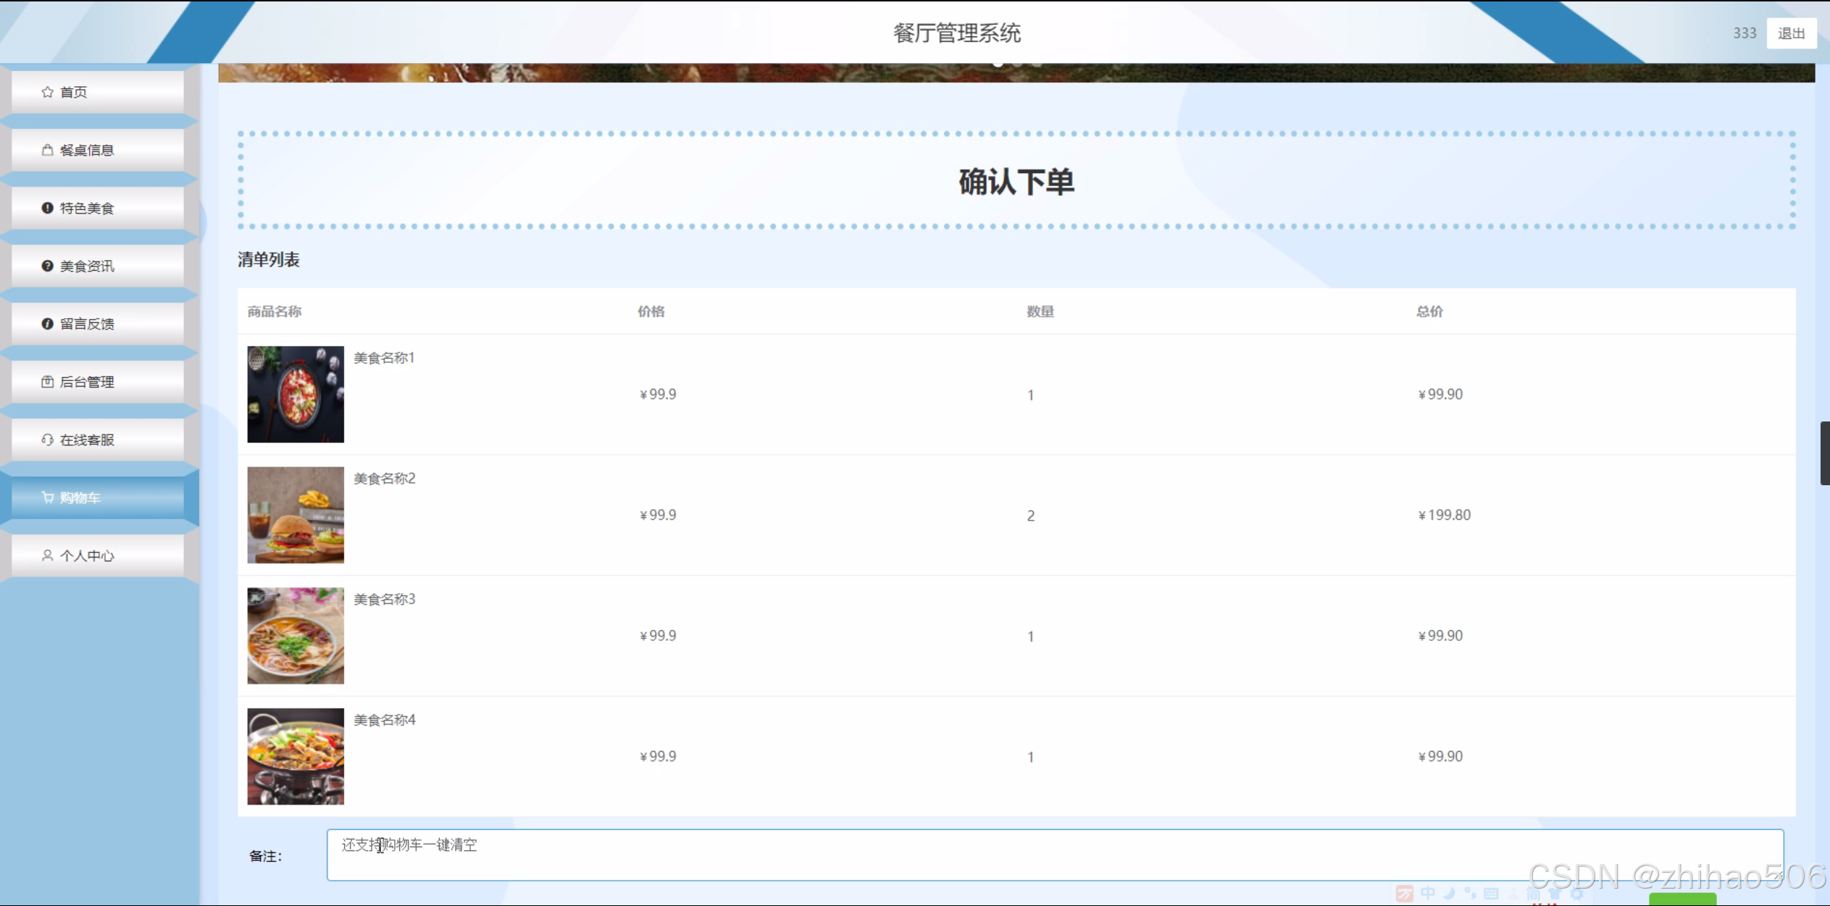Screen dimensions: 1830x906
Task: Click the 商品名称 column header
Action: (275, 311)
